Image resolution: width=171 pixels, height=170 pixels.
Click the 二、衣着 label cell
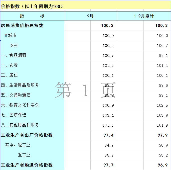point(9,65)
